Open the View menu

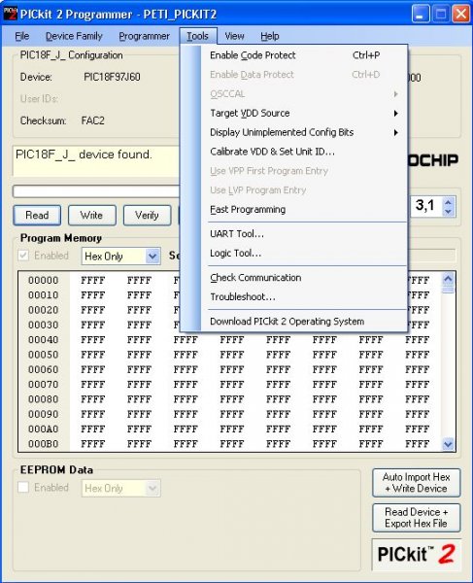[x=234, y=36]
